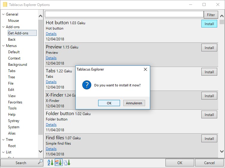
Task: Select Alias menu settings
Action: (12, 133)
